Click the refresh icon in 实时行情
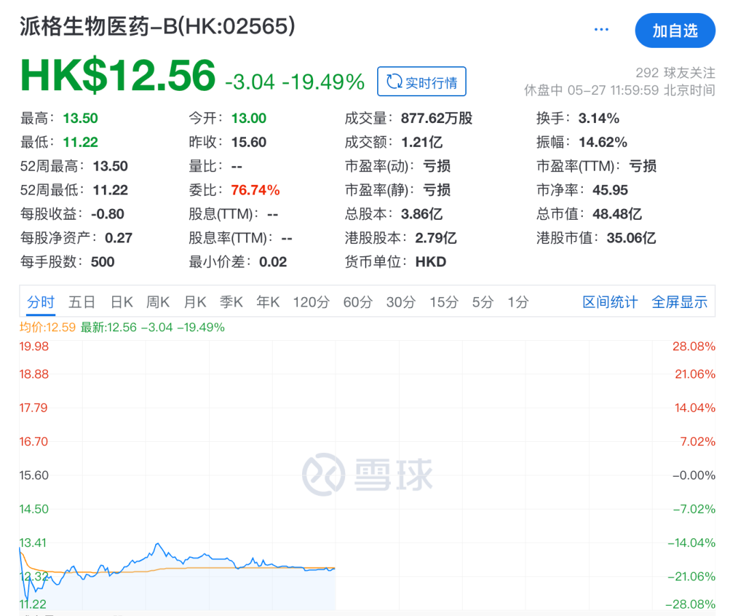The image size is (738, 616). (394, 82)
